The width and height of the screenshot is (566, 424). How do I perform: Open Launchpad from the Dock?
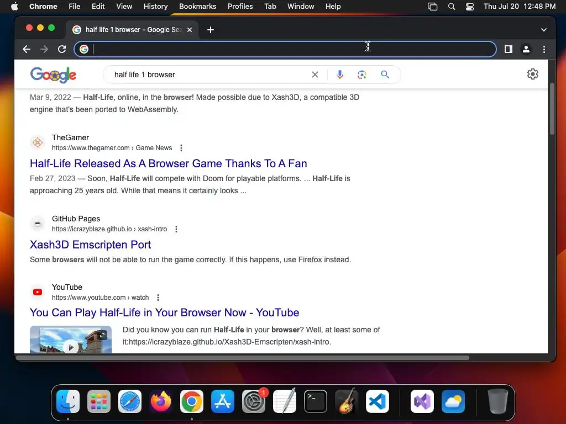tap(99, 401)
